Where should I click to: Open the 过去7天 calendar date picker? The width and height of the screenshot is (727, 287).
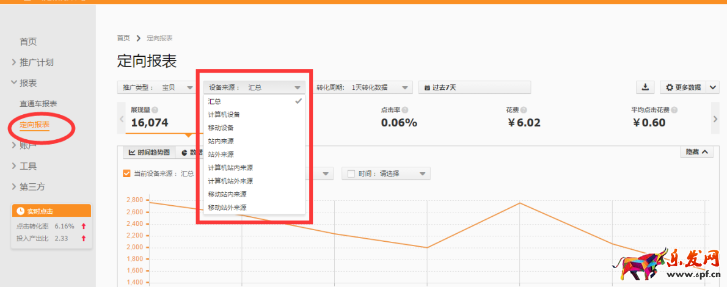click(x=474, y=87)
